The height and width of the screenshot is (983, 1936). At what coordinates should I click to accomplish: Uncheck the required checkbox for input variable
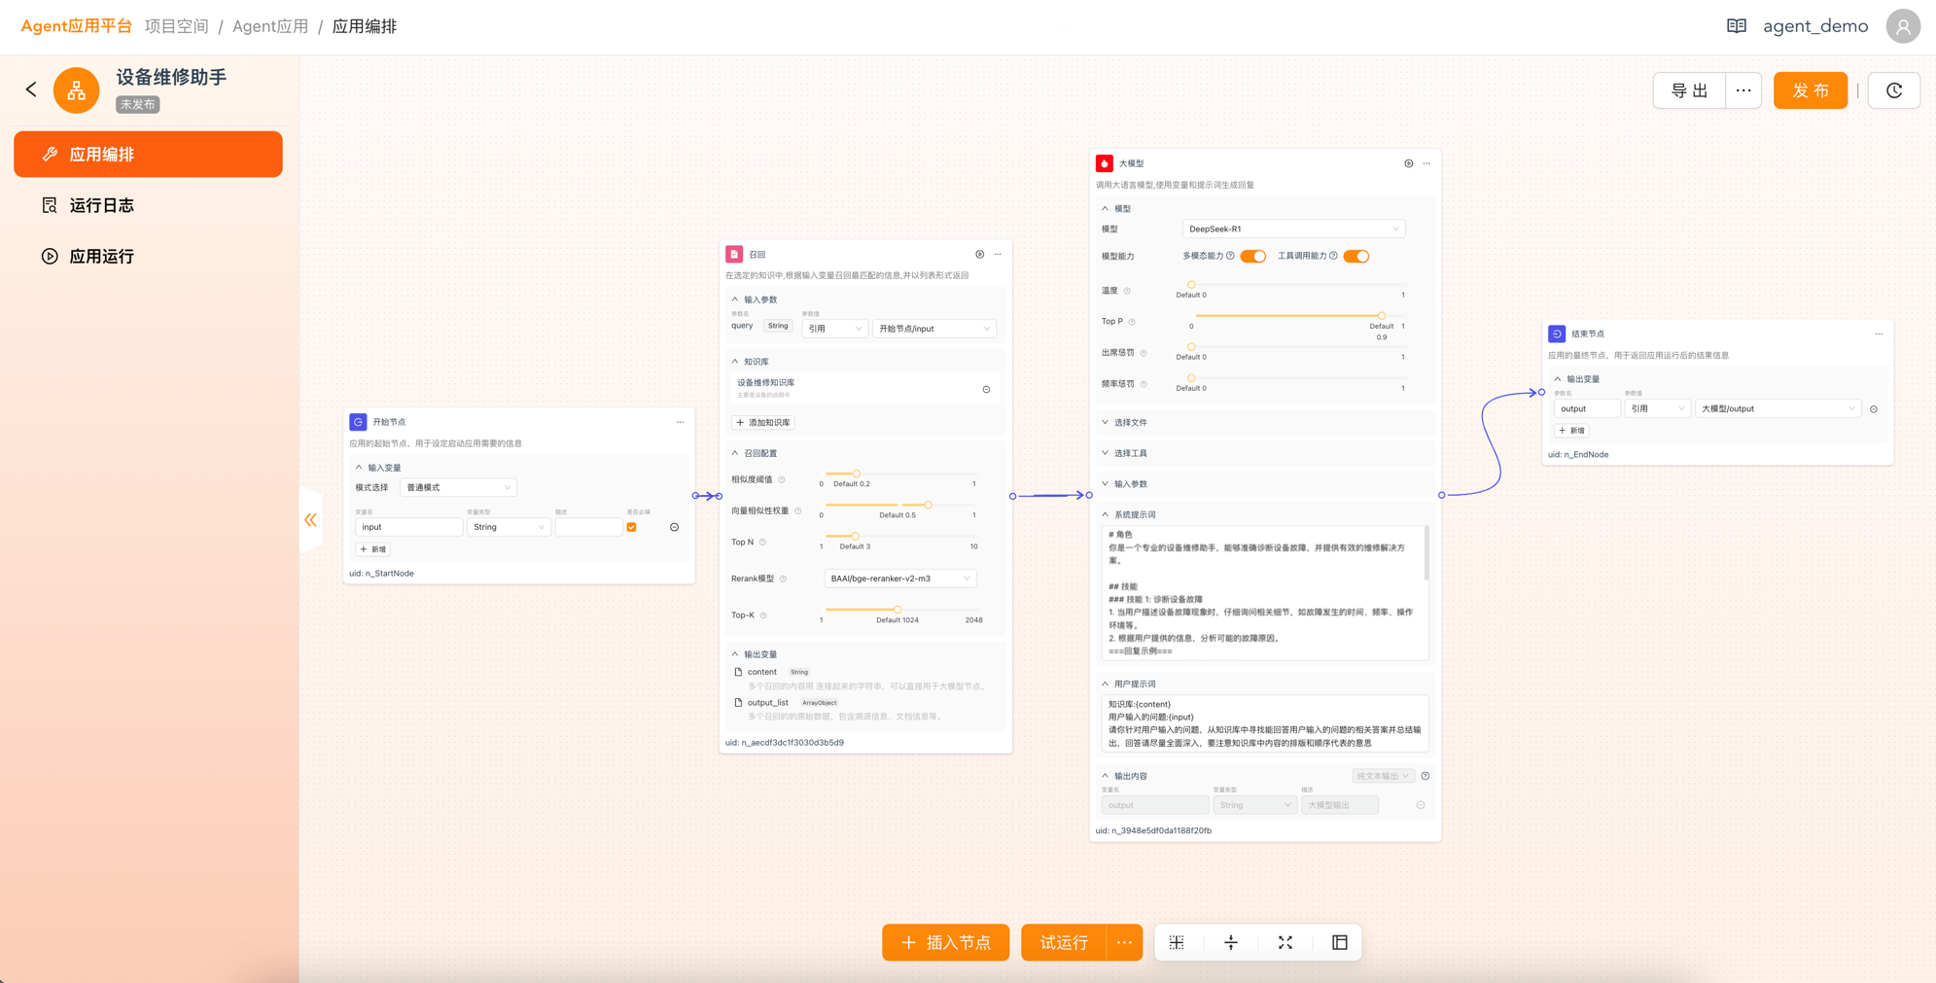click(x=632, y=527)
